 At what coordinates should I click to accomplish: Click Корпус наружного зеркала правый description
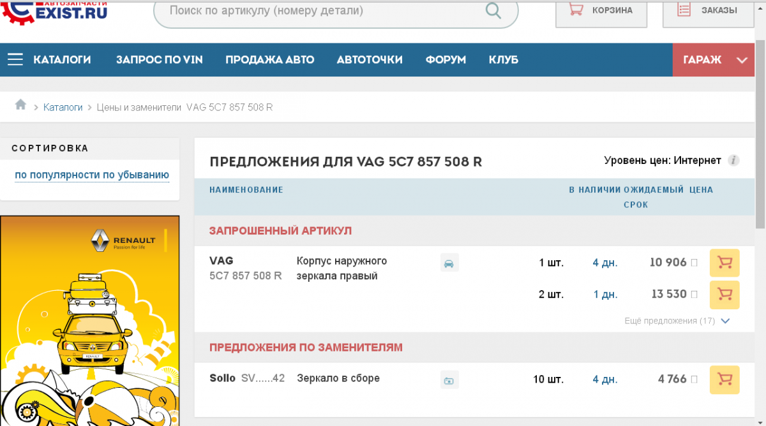click(342, 268)
